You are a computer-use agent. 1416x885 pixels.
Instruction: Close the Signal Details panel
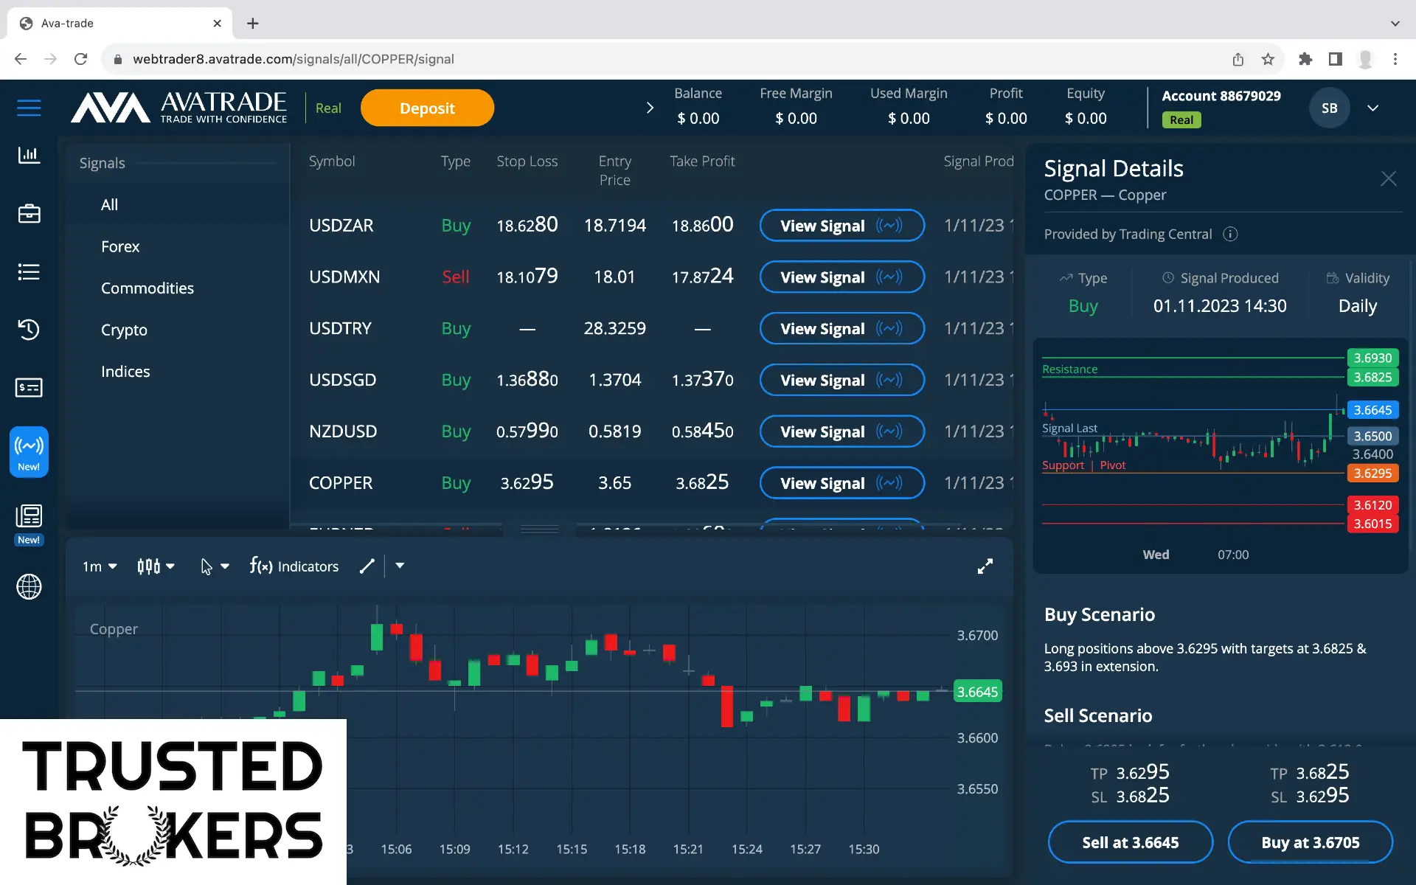1388,178
